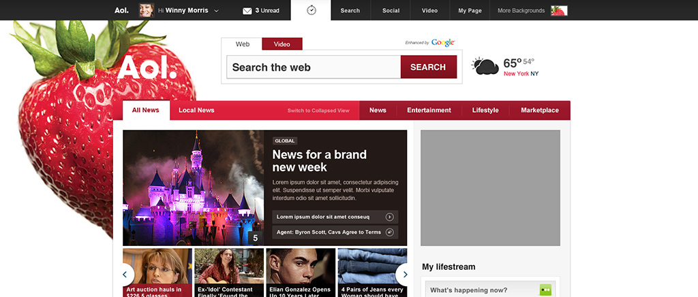Open Winny Morris profile avatar
This screenshot has width=698, height=297.
147,10
